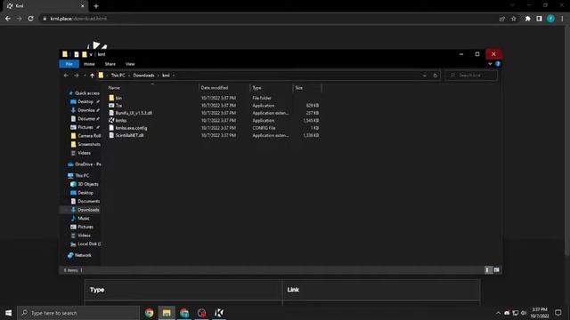Switch to details view layout icon
The image size is (570, 320).
(488, 270)
